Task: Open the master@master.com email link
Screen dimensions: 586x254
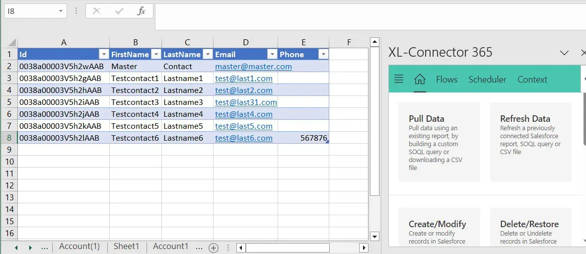Action: (253, 66)
